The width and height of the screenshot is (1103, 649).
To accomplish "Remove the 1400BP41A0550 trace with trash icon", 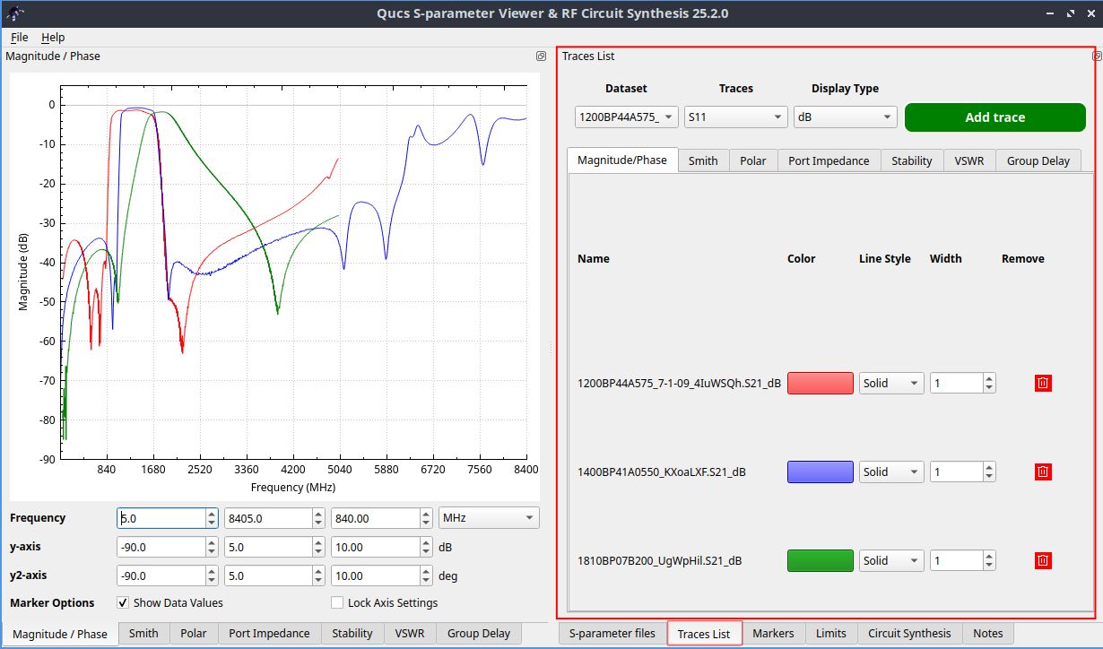I will (x=1043, y=472).
